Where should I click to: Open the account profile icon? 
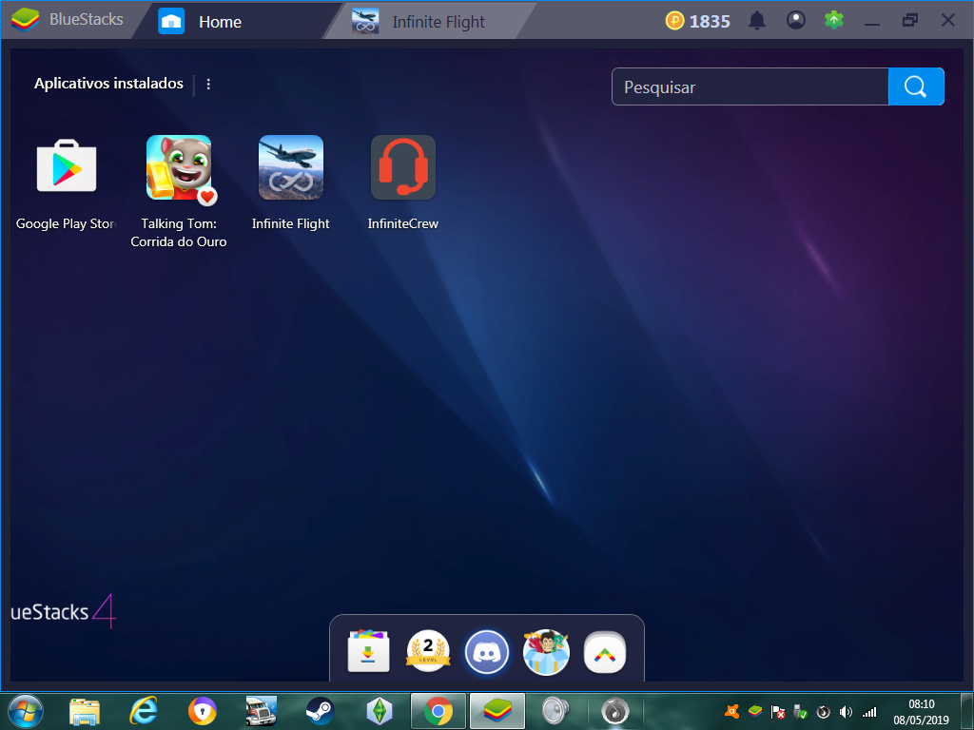pos(796,21)
